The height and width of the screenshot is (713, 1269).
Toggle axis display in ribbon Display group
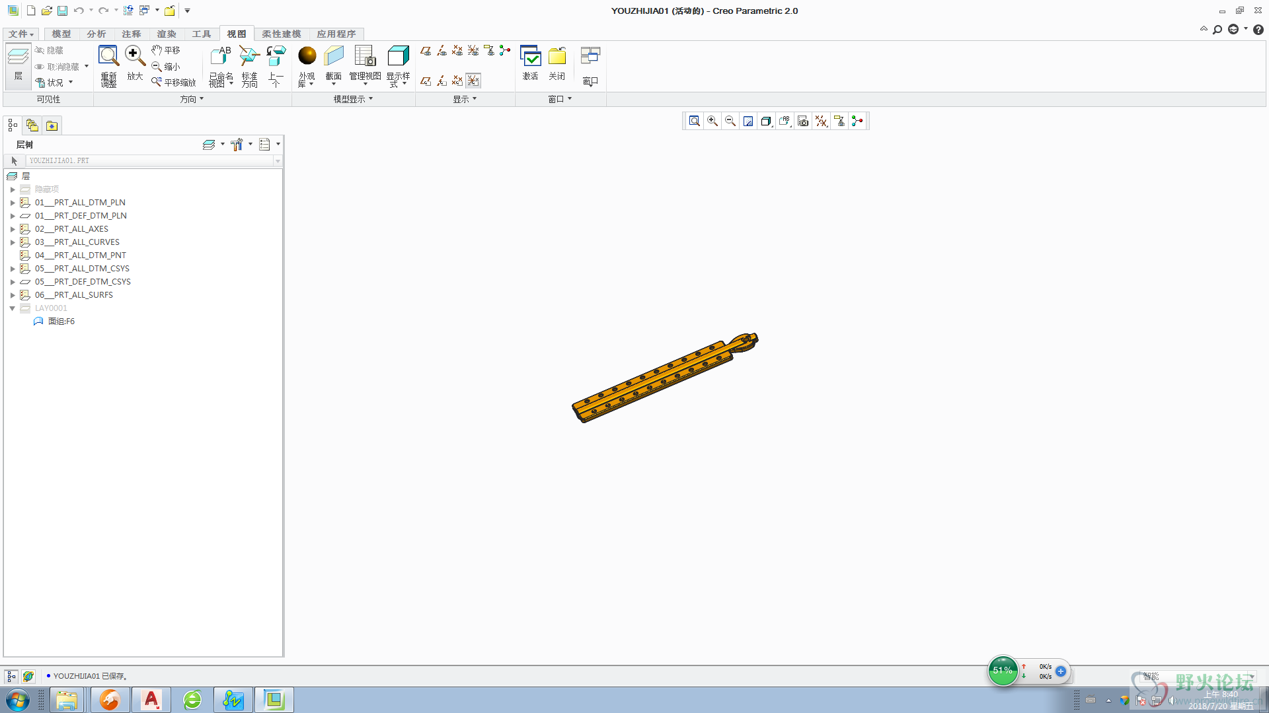[x=442, y=51]
